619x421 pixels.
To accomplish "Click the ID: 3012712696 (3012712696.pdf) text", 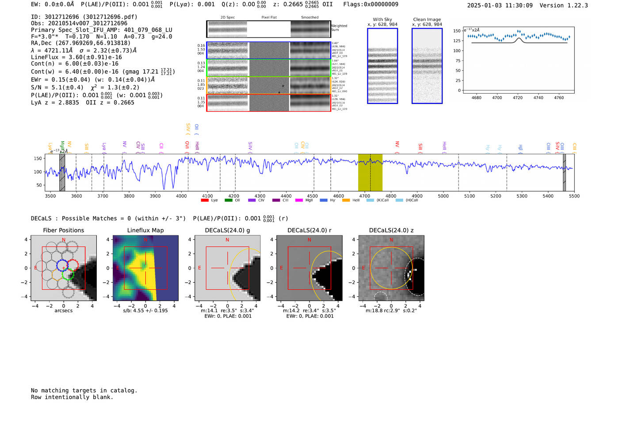I will tap(84, 17).
